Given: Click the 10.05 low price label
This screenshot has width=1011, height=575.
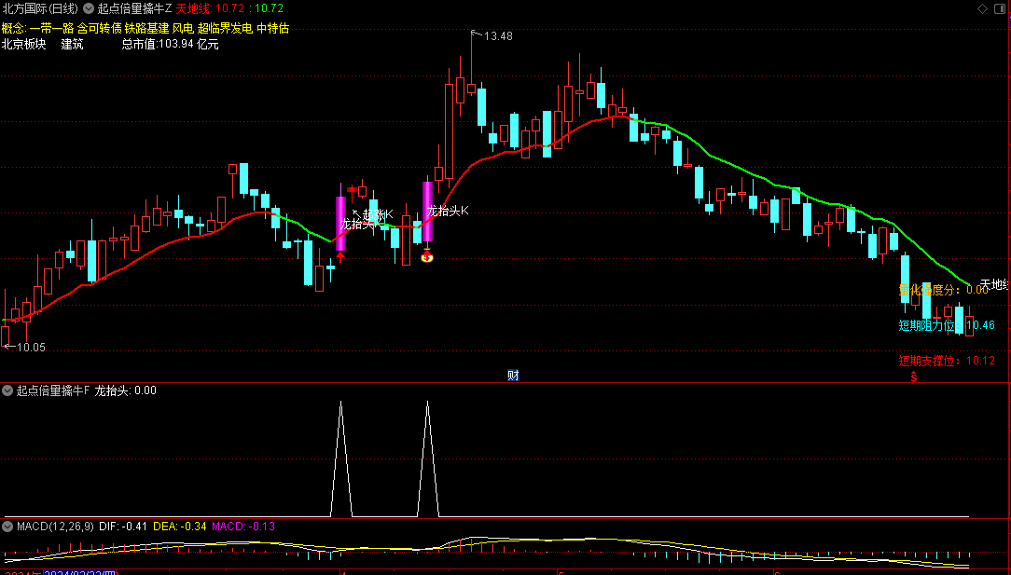Looking at the screenshot, I should (31, 348).
